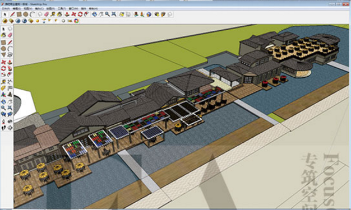The image size is (351, 210).
Task: Select the Section Plane tool
Action: (x=10, y=128)
